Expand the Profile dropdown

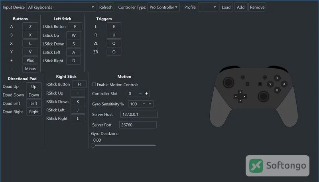point(208,7)
